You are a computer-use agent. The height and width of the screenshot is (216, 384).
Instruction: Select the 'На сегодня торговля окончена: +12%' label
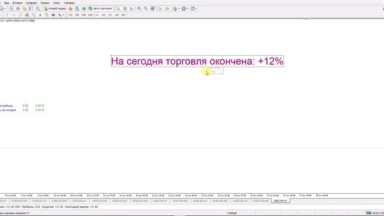pyautogui.click(x=197, y=61)
